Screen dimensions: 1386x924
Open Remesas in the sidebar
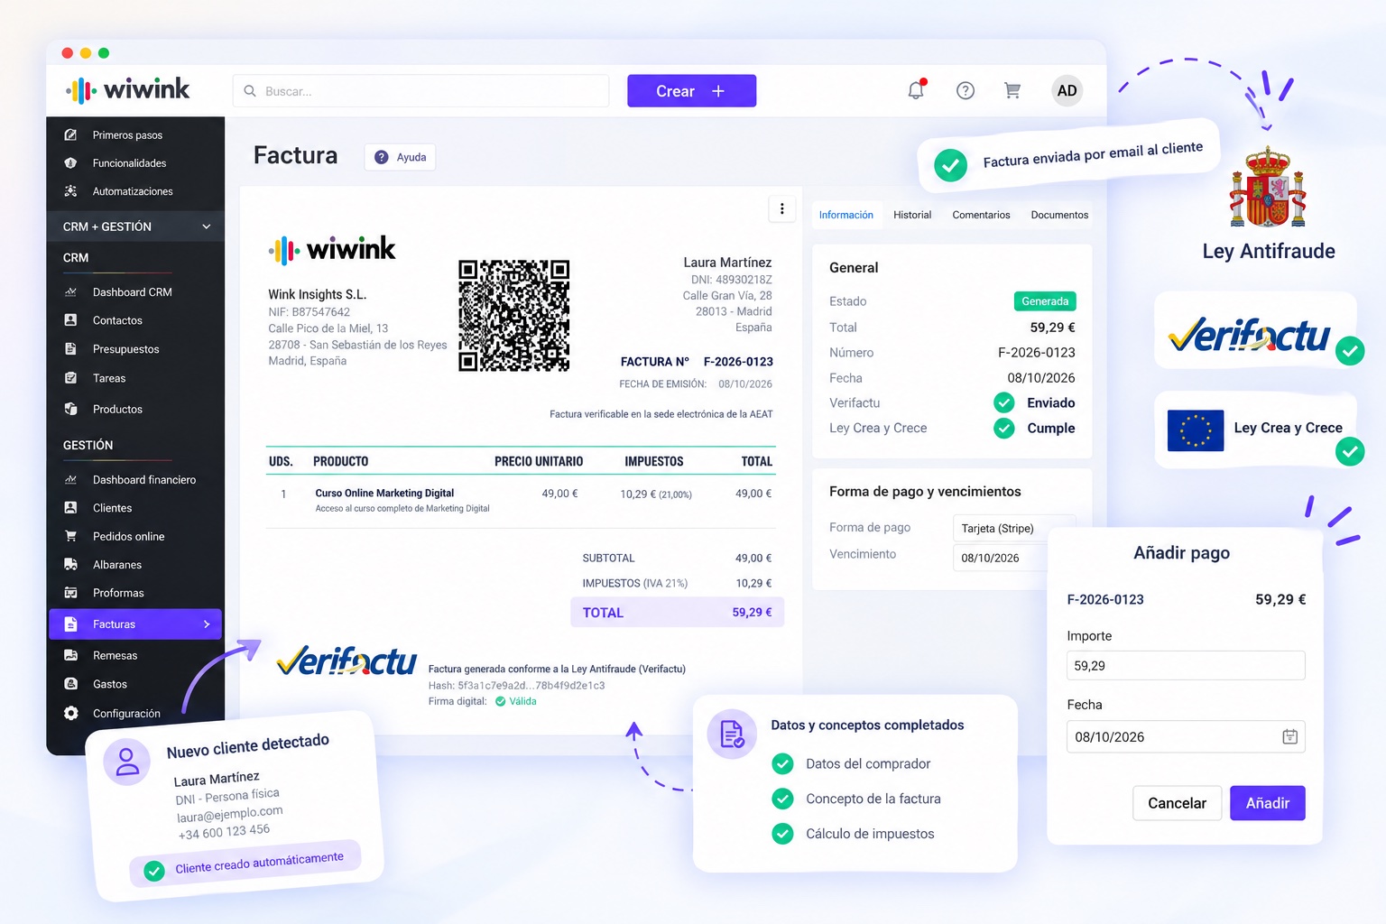click(x=135, y=656)
